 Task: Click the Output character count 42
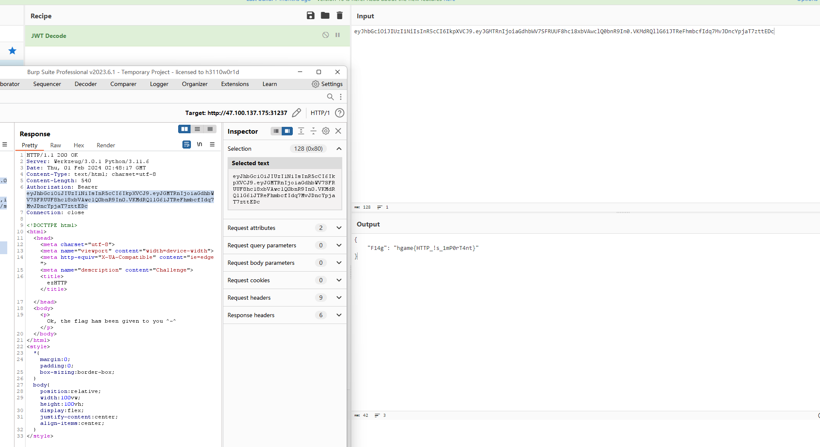(x=365, y=415)
